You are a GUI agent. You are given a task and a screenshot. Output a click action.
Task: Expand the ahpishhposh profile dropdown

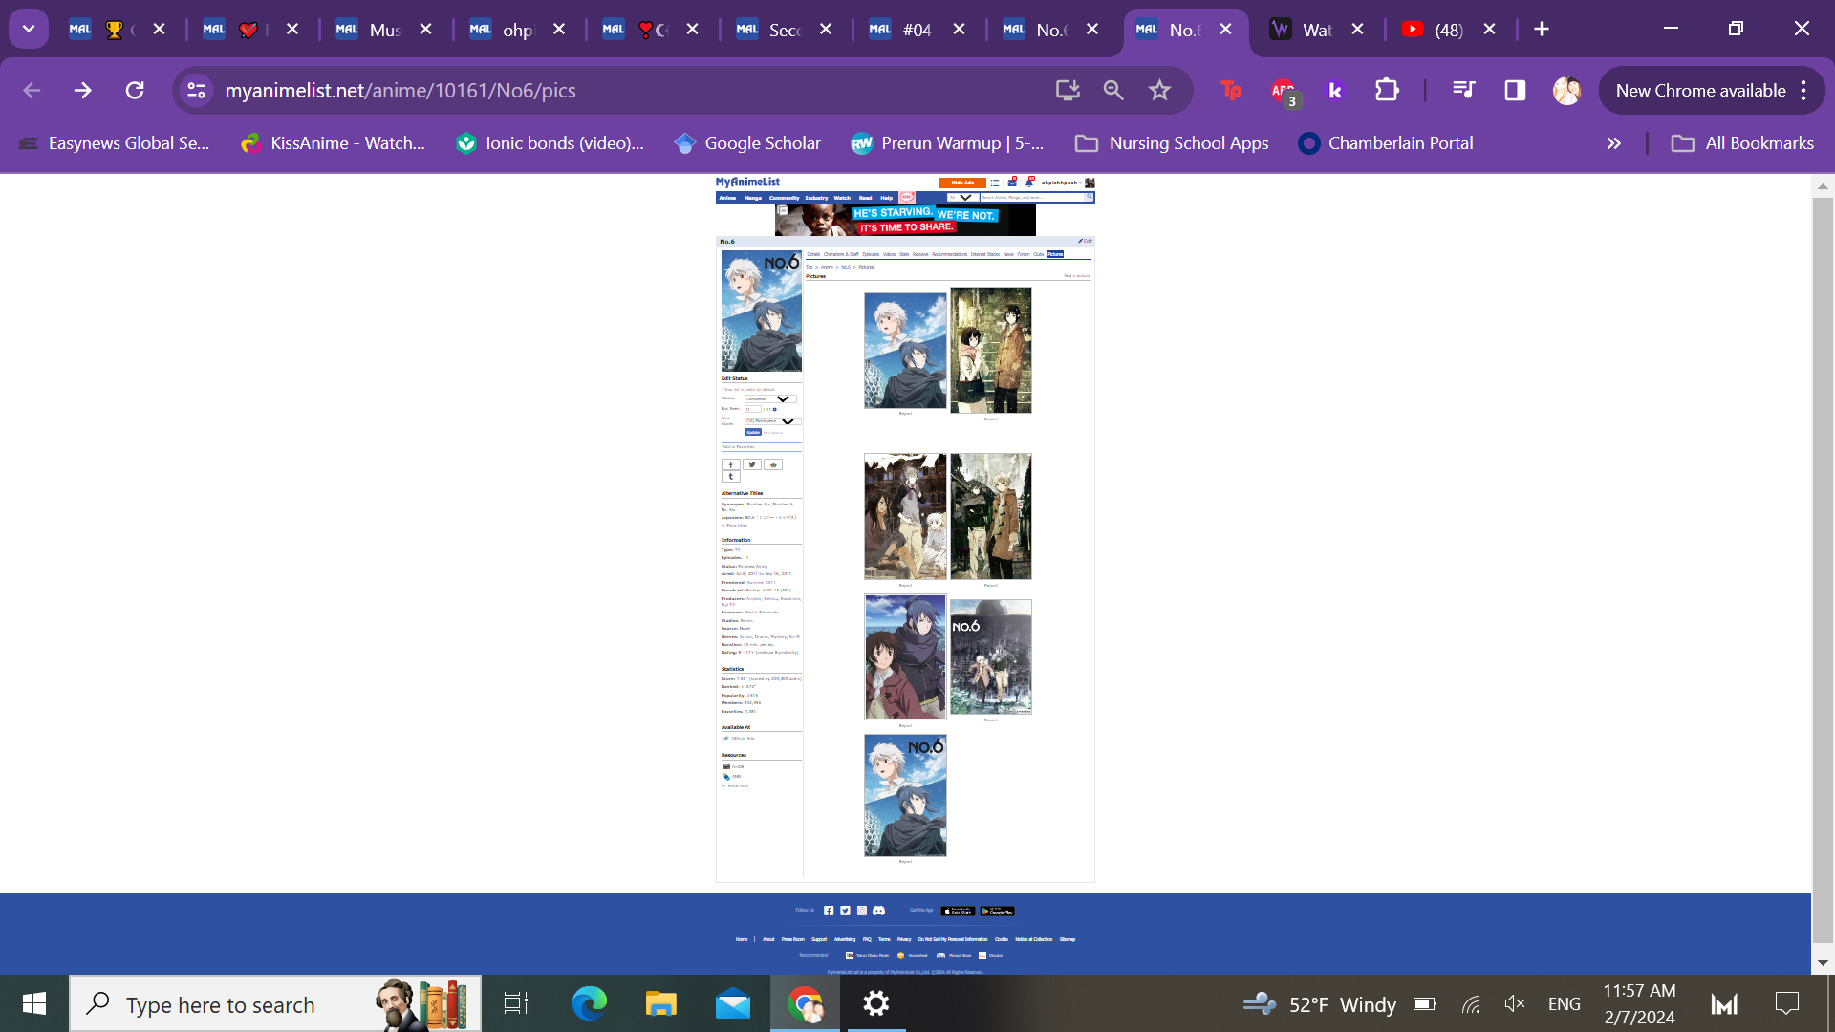pos(1062,183)
